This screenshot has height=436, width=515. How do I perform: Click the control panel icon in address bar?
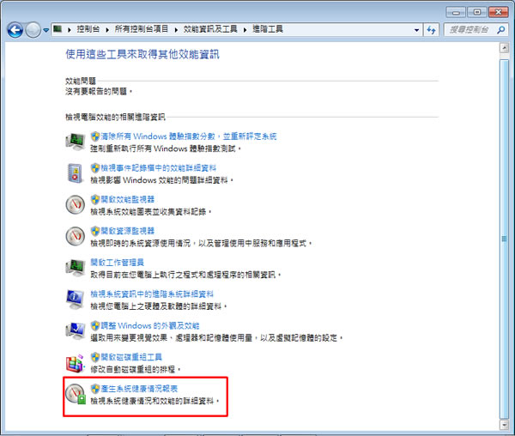58,29
